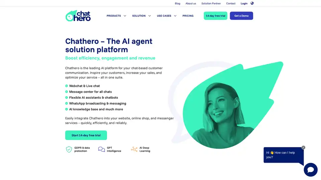Click the AI Deep Learning network icon
Screen dimensions: 321x180
[x=134, y=149]
